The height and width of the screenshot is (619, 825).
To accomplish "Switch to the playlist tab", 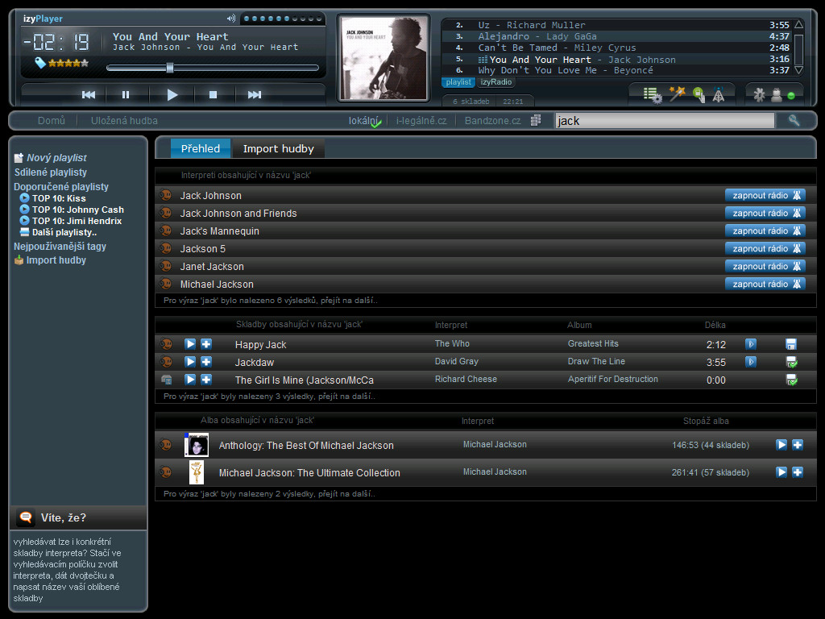I will pyautogui.click(x=458, y=82).
